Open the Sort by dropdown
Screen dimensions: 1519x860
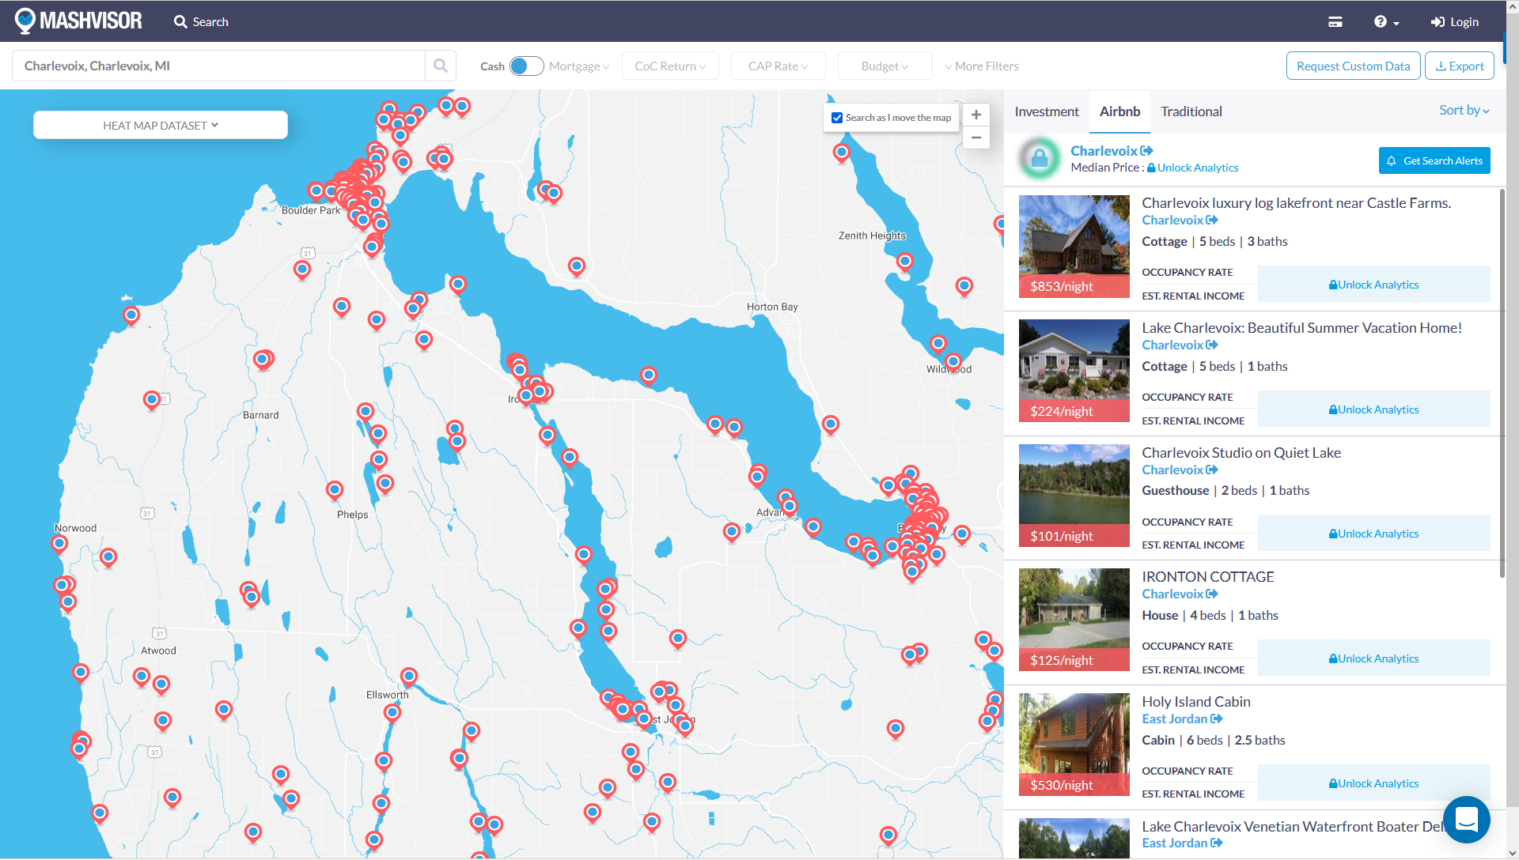(x=1464, y=111)
